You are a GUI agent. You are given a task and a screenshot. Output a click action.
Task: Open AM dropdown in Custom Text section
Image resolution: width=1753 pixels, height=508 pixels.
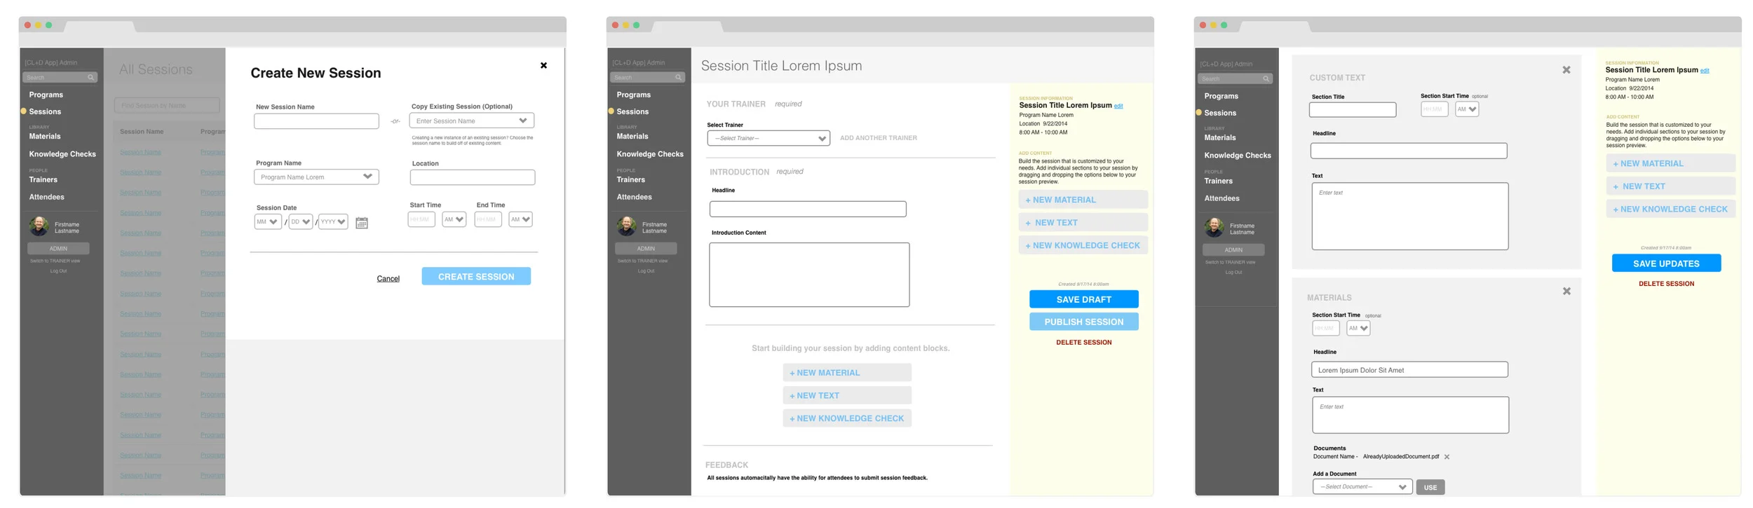(1467, 109)
